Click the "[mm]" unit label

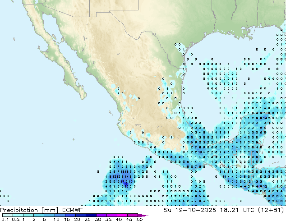[50, 210]
